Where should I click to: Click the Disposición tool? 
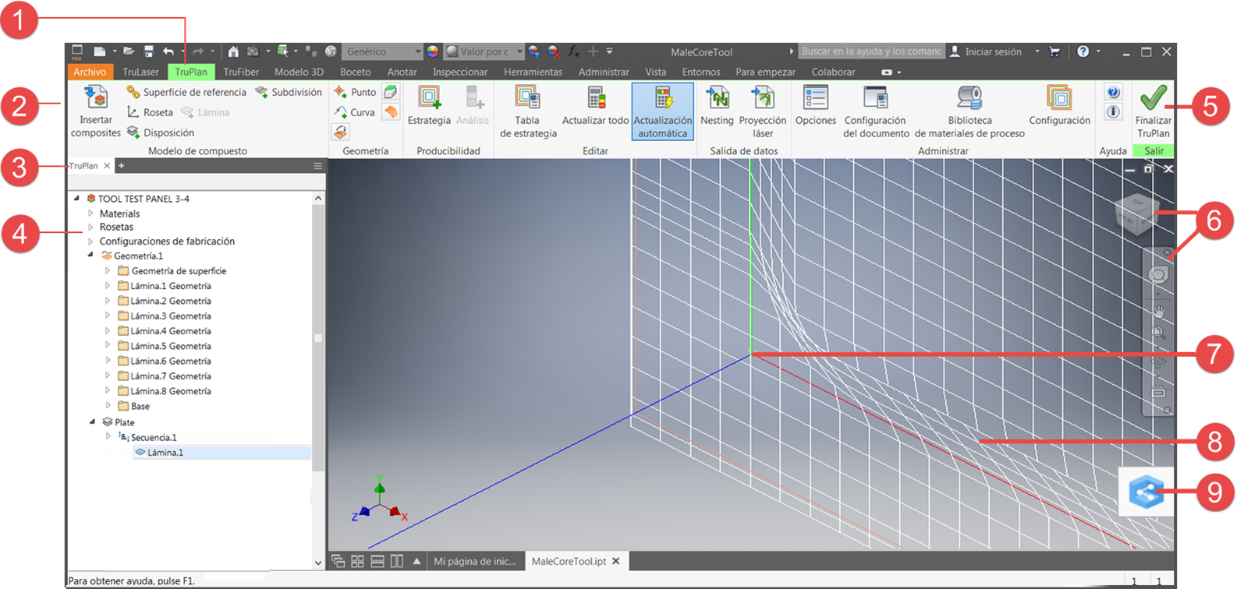click(161, 132)
